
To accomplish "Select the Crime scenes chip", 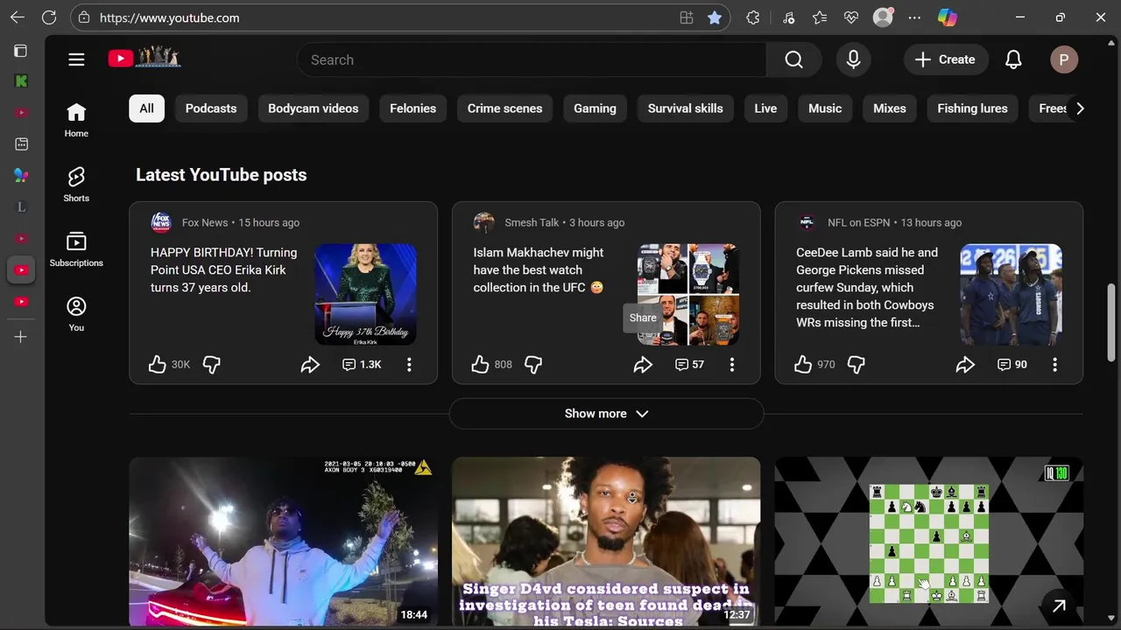I will [504, 108].
